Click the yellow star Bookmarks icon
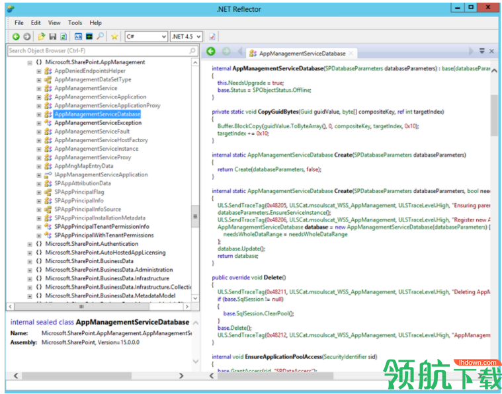 click(x=114, y=37)
